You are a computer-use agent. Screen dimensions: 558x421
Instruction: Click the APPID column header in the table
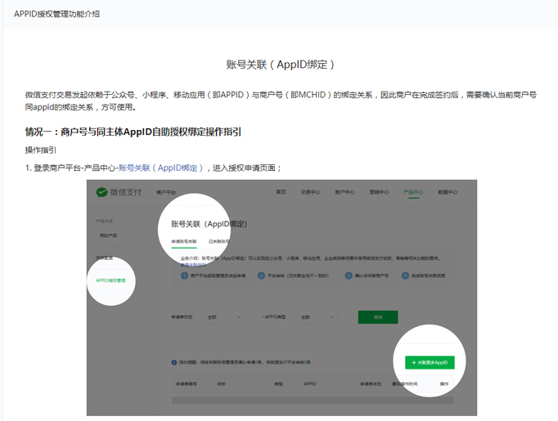310,384
